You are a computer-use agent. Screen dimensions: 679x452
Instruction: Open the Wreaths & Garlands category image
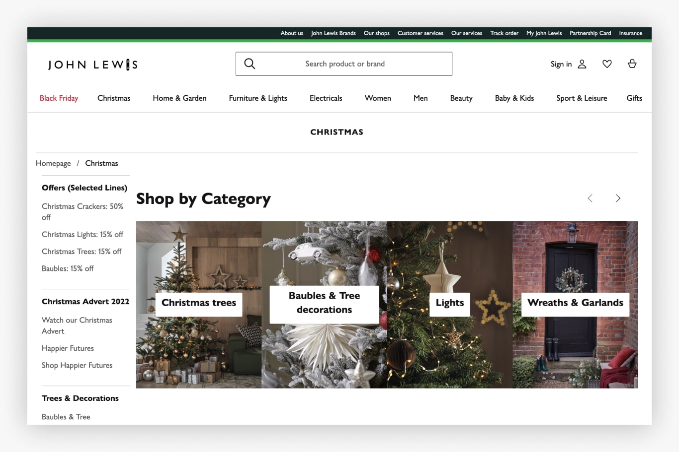pyautogui.click(x=575, y=303)
